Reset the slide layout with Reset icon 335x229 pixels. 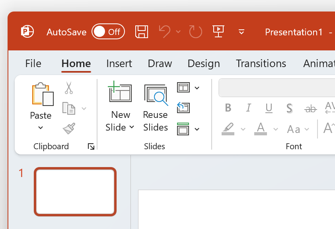point(183,108)
